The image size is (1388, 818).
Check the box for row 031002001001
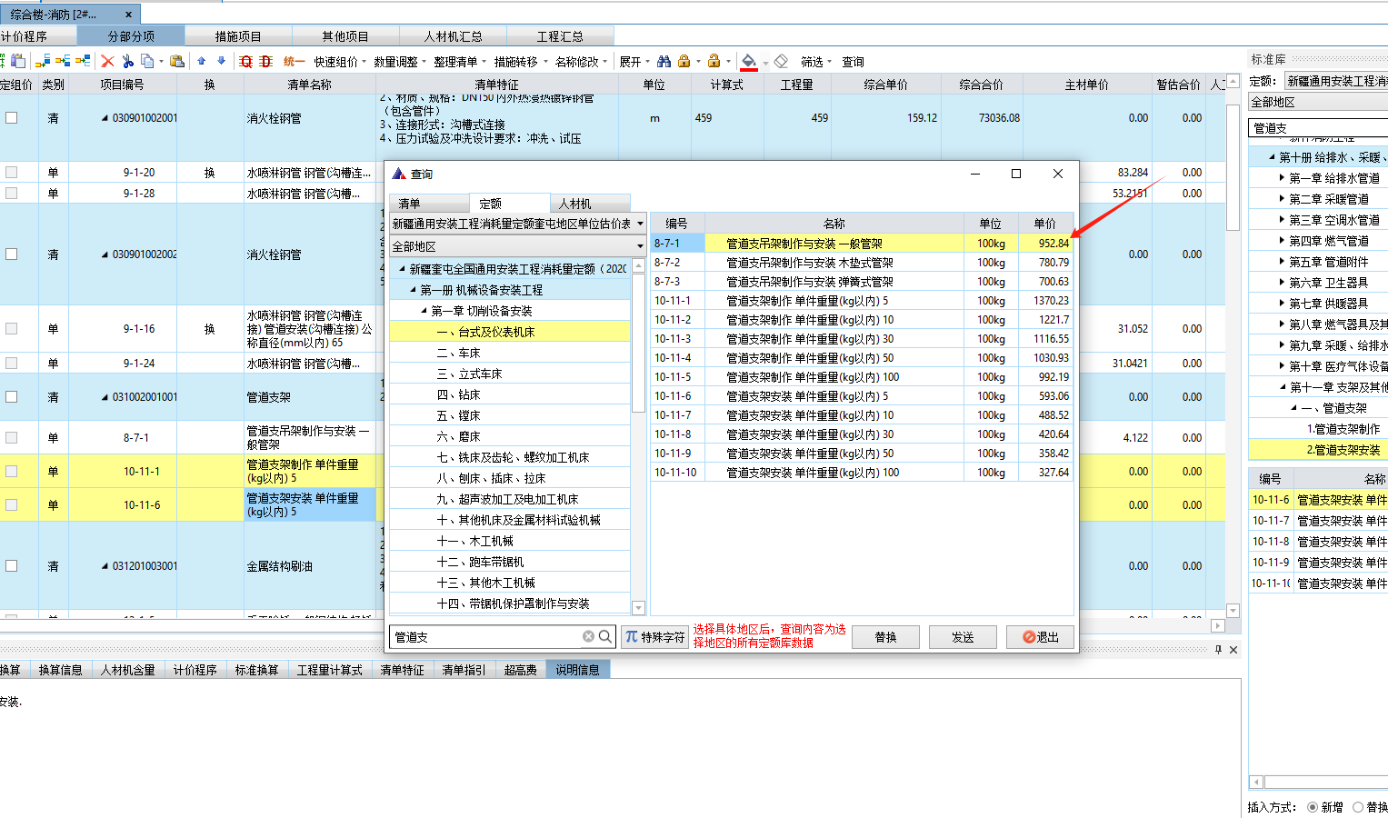click(x=12, y=396)
